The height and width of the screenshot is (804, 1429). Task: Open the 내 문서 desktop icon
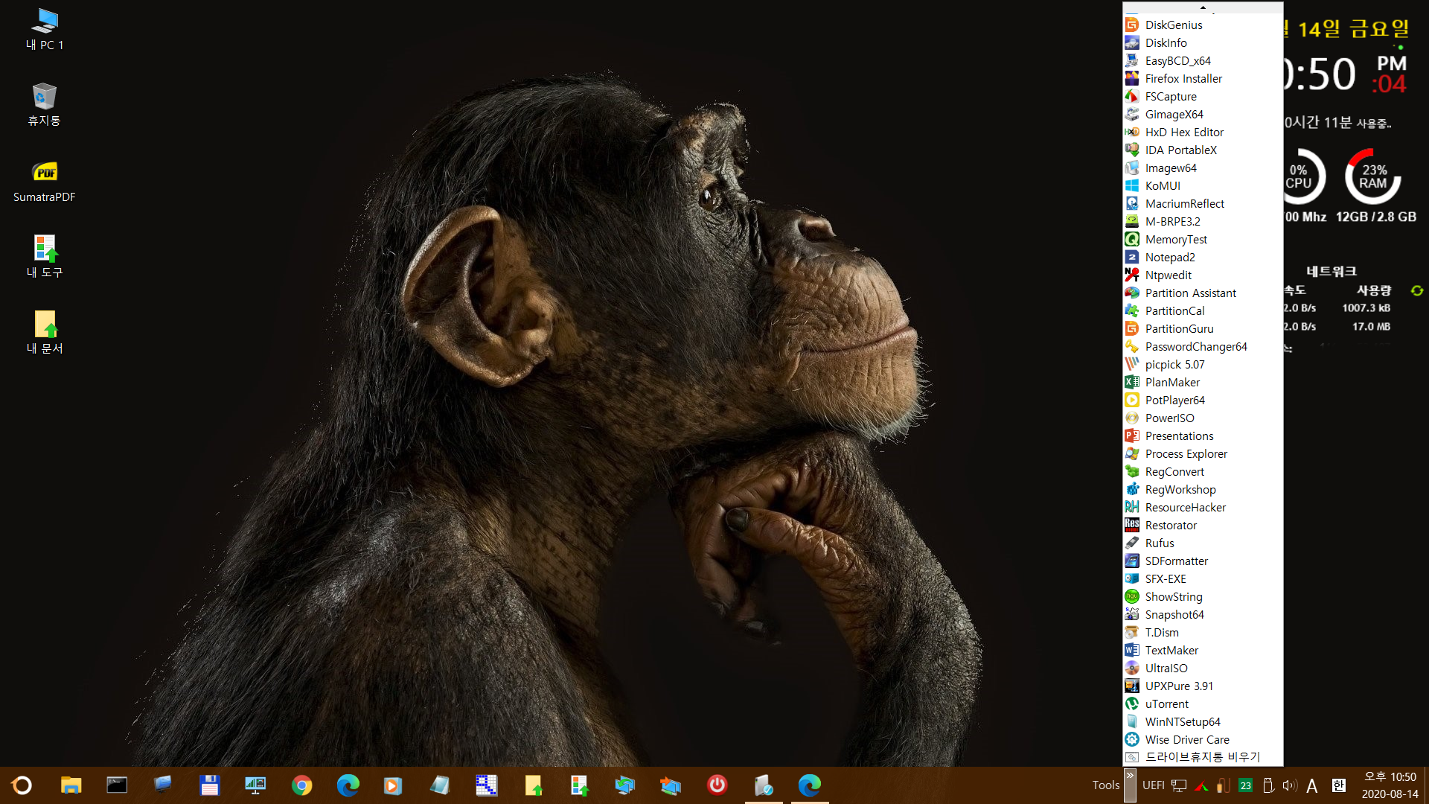(x=45, y=333)
